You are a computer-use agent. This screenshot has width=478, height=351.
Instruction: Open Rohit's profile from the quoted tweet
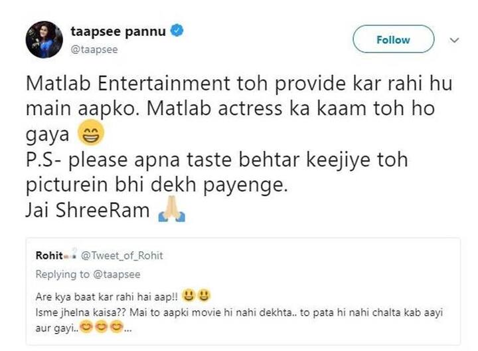click(x=49, y=255)
